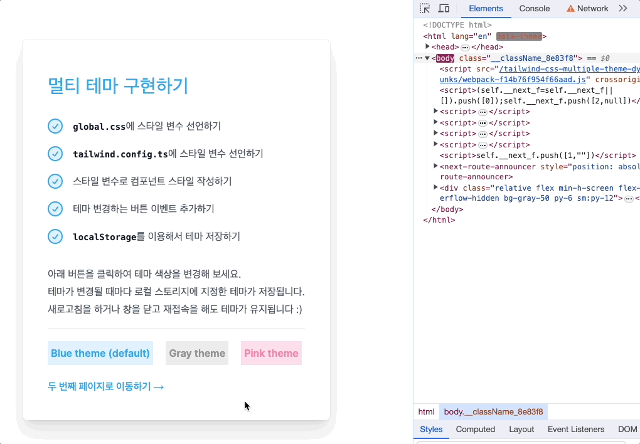Click the Network warning triangle icon
This screenshot has height=444, width=640.
point(570,9)
